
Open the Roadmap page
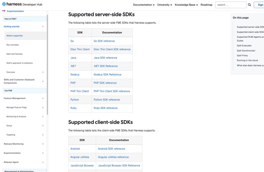point(206,5)
